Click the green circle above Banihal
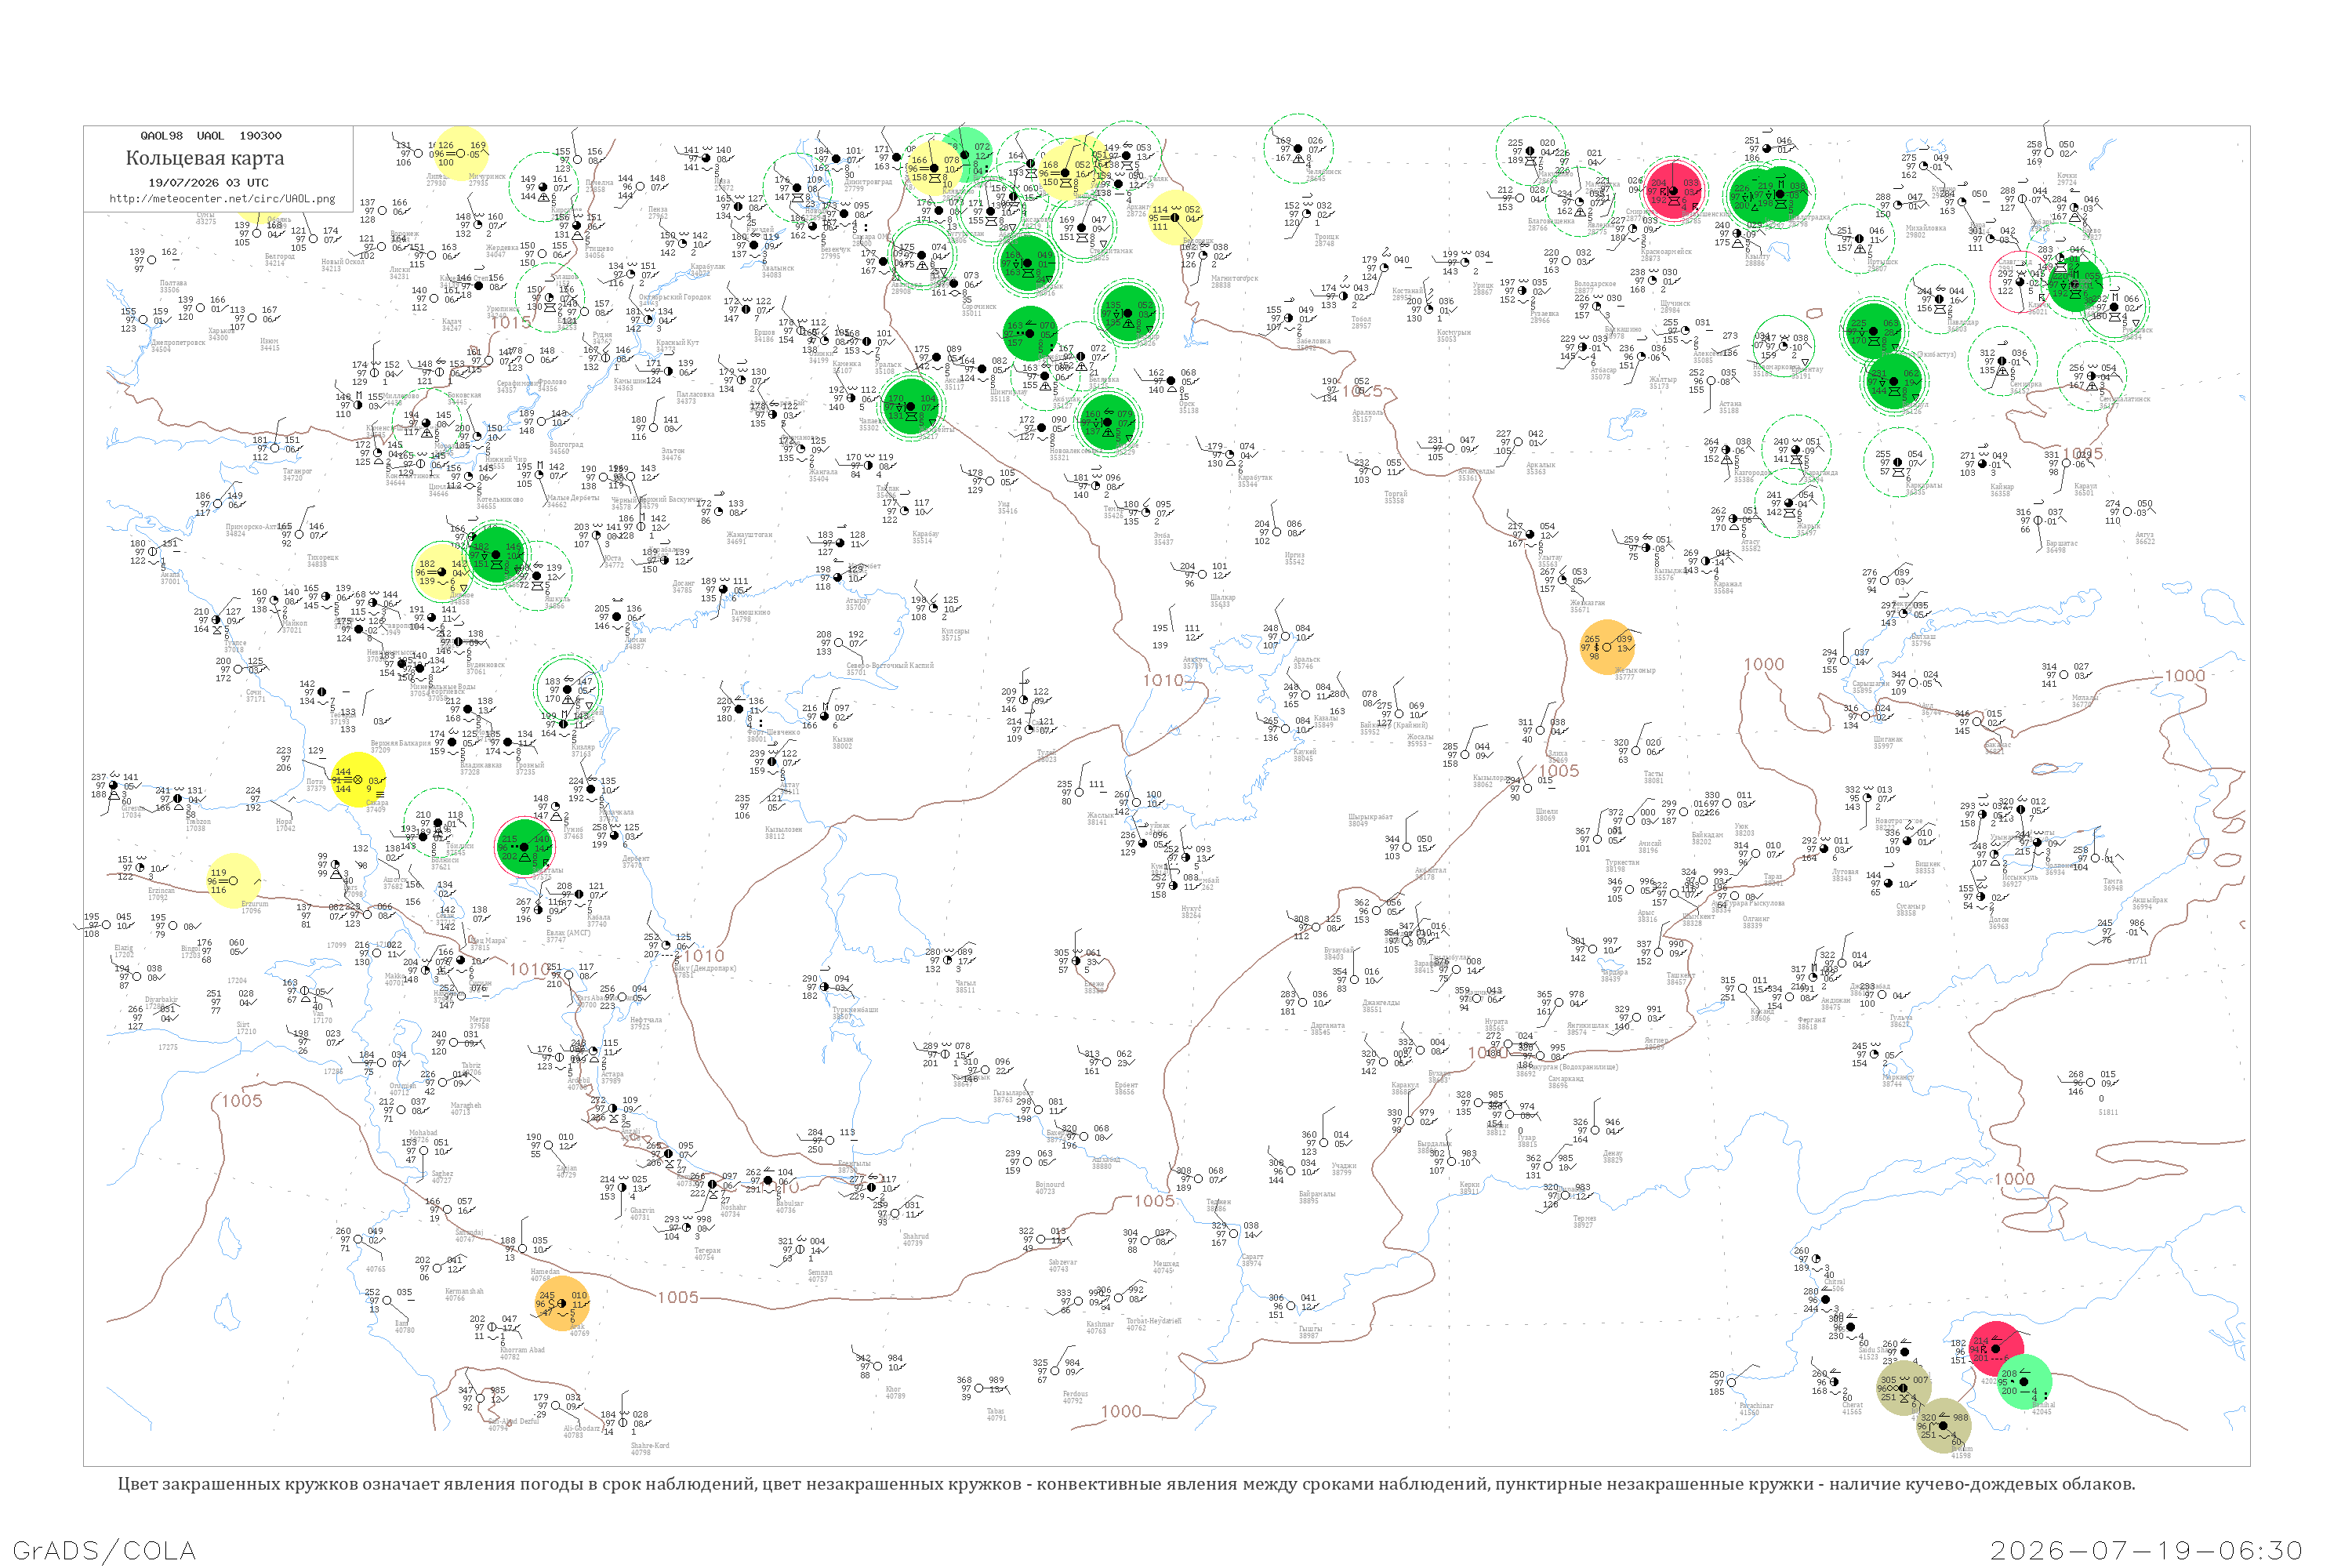 (x=2024, y=1382)
